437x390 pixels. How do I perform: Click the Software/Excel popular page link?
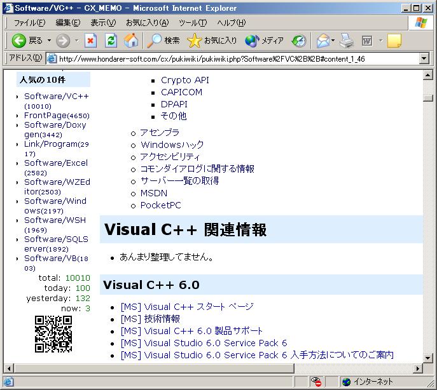pos(56,163)
